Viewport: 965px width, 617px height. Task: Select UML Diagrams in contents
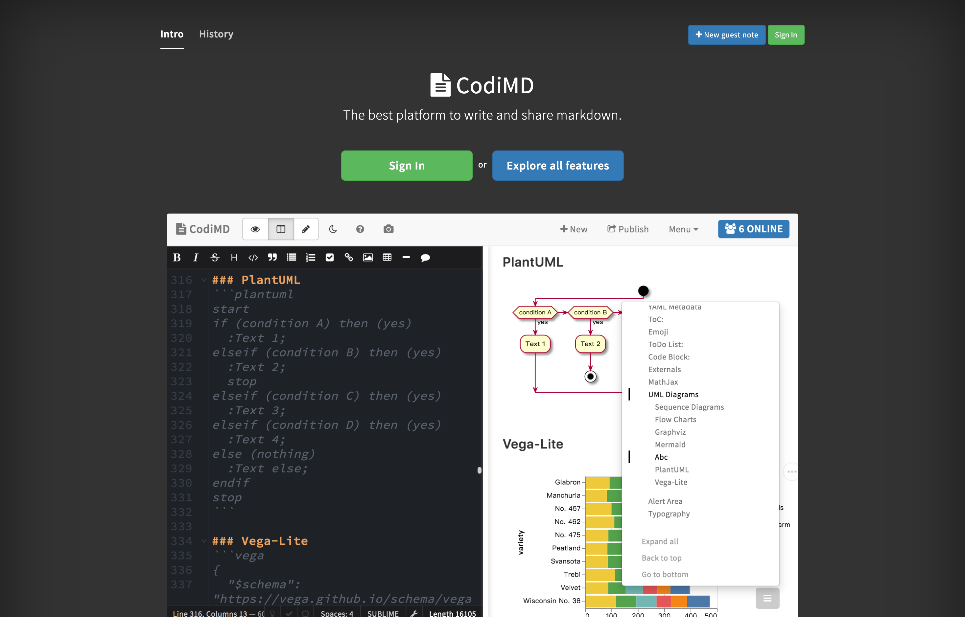673,394
